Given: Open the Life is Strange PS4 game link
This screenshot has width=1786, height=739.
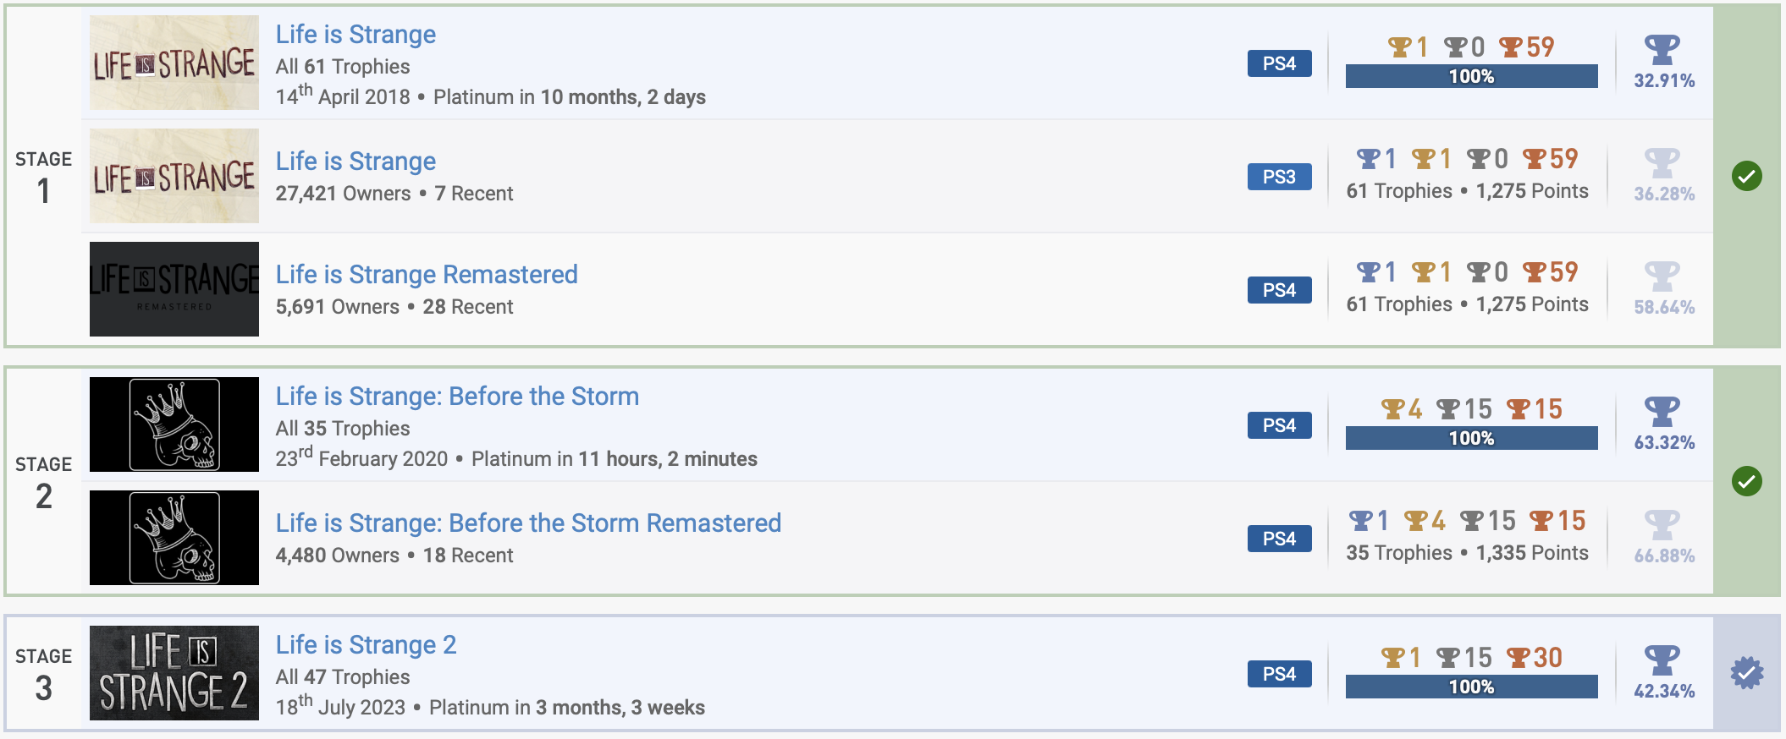Looking at the screenshot, I should [356, 35].
